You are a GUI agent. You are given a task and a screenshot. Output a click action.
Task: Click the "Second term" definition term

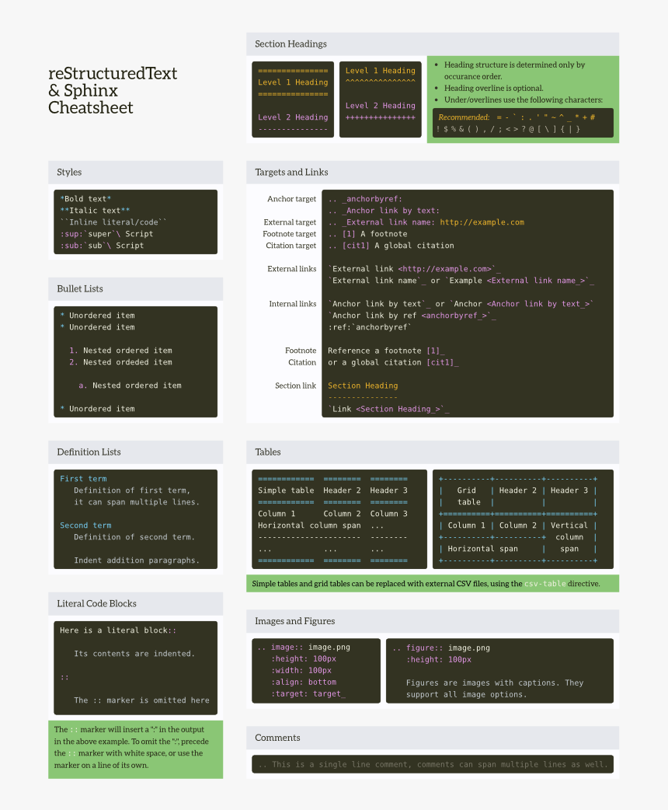coord(85,525)
